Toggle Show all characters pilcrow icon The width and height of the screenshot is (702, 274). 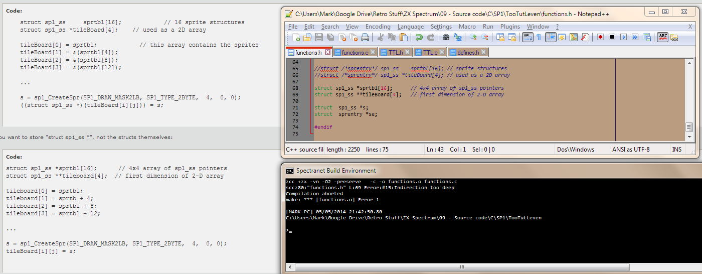[x=539, y=37]
